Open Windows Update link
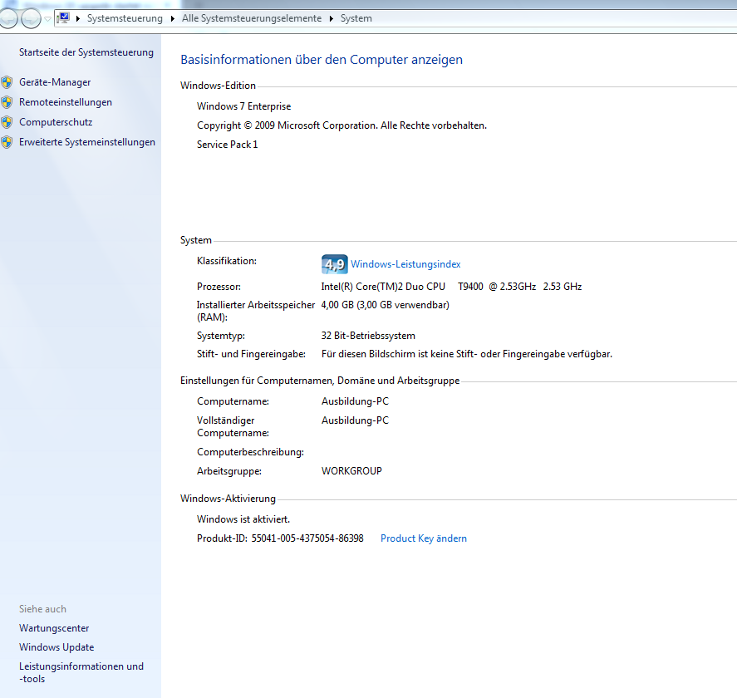Screen dimensions: 737x698 pyautogui.click(x=57, y=647)
